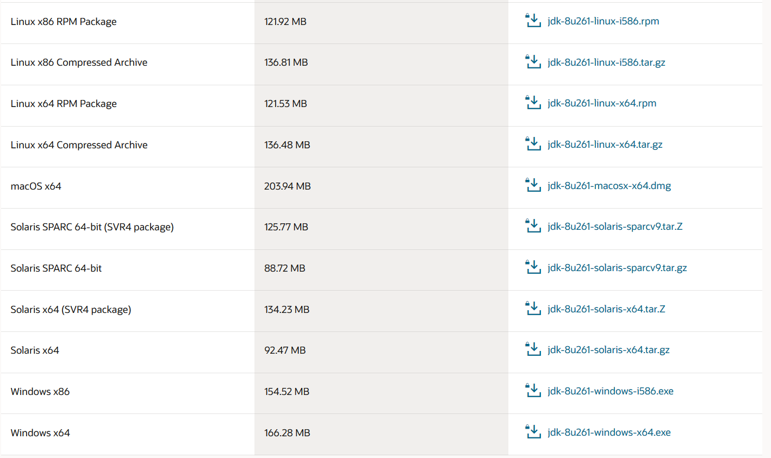Click download icon for Windows x64 exe
Screen dimensions: 771x458
(533, 432)
